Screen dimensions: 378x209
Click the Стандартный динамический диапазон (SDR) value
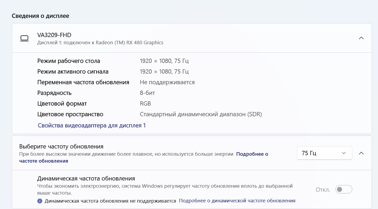(x=201, y=114)
